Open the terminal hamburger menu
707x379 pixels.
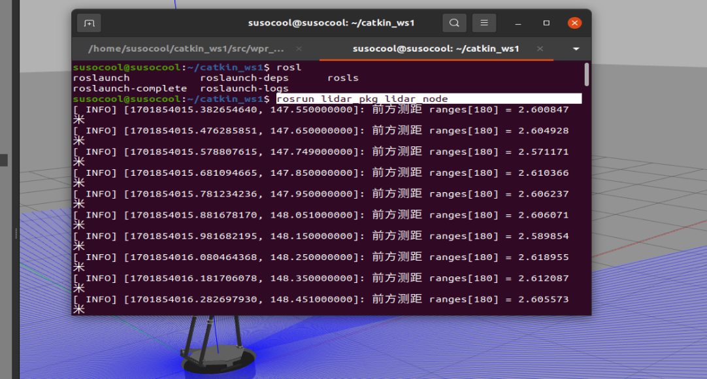[x=484, y=23]
